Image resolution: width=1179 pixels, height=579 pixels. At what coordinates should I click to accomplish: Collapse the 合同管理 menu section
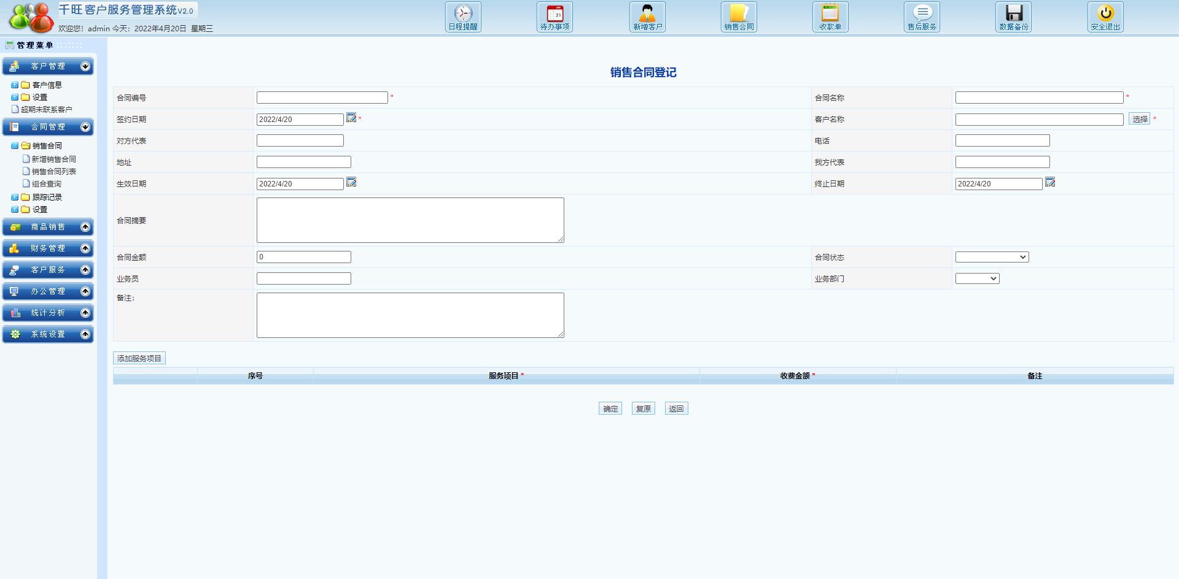coord(85,127)
